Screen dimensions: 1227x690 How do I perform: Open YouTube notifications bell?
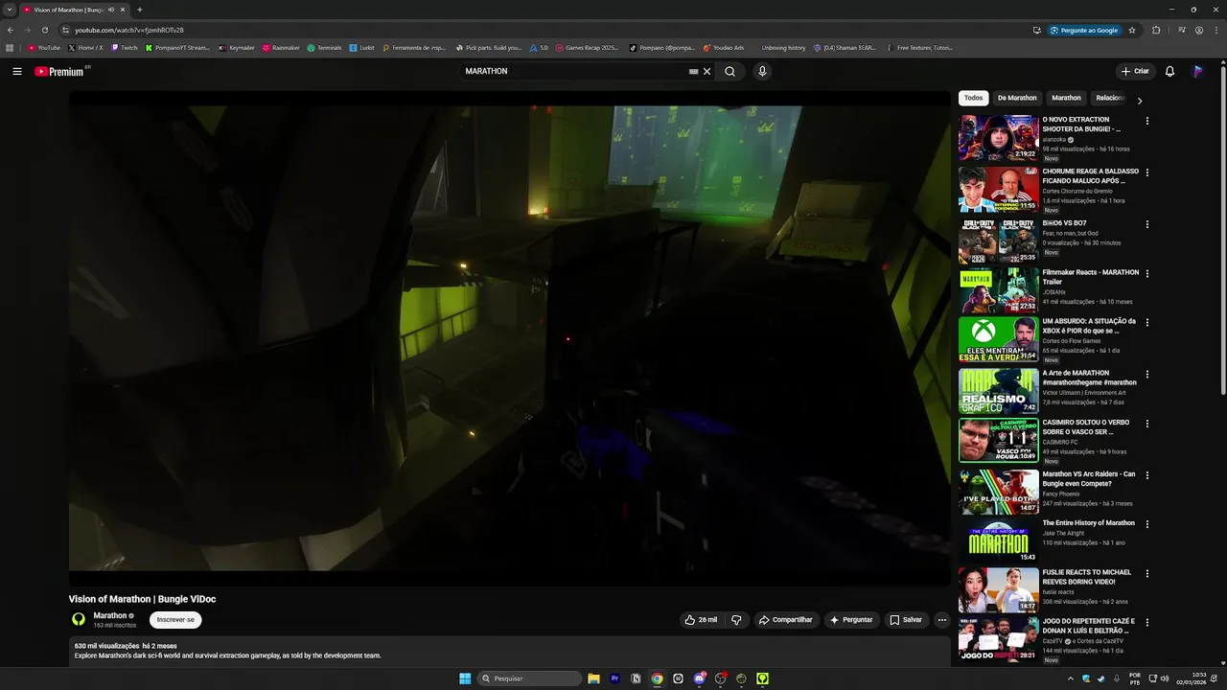pyautogui.click(x=1169, y=71)
